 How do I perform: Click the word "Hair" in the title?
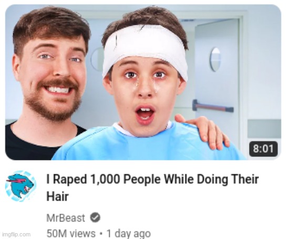[x=57, y=196]
